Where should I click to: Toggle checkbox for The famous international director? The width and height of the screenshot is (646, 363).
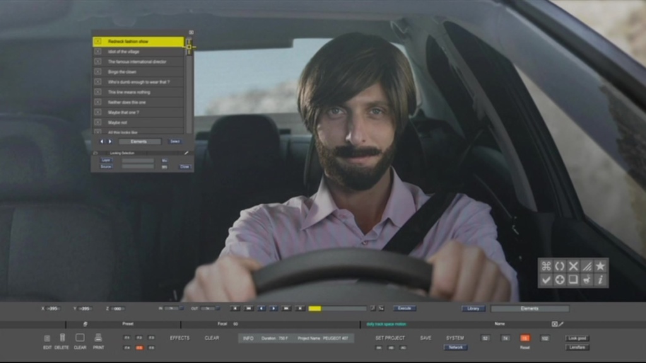coord(98,61)
